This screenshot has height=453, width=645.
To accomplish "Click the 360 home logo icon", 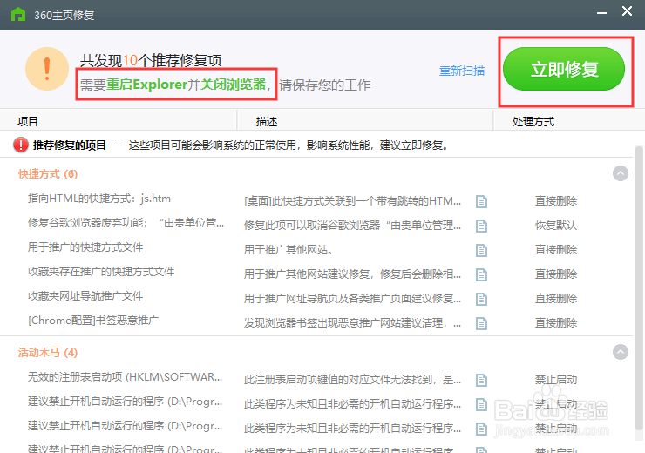I will click(18, 15).
